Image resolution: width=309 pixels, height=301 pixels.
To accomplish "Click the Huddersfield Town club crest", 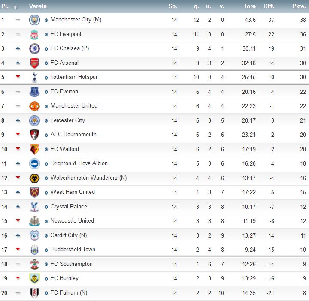I will click(34, 250).
